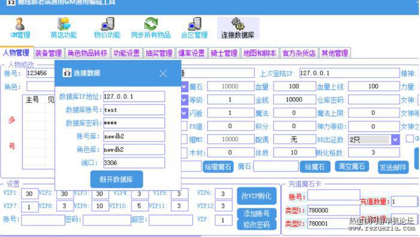Click the 数据库账号 field

pos(134,110)
